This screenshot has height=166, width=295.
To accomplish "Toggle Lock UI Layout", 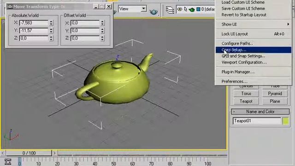I will pos(253,34).
